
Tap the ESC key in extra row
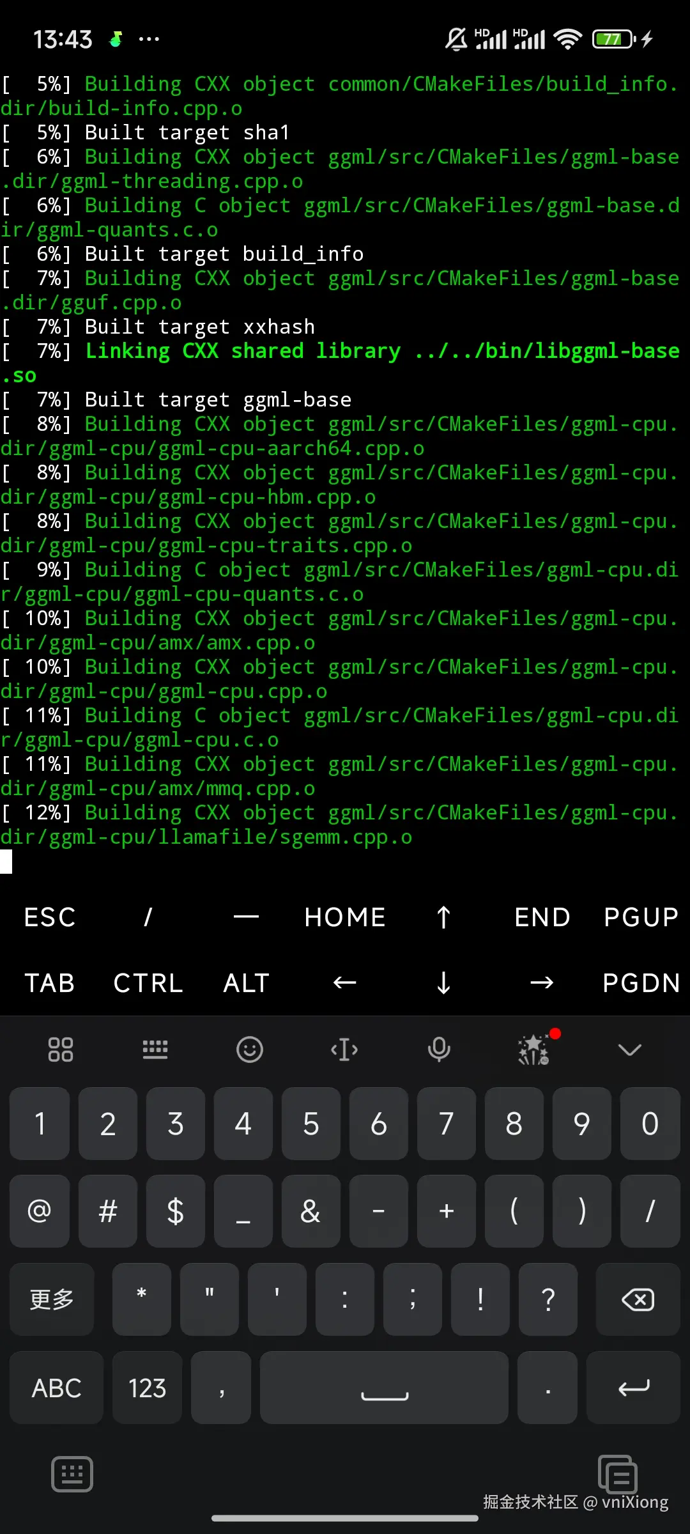click(x=50, y=917)
